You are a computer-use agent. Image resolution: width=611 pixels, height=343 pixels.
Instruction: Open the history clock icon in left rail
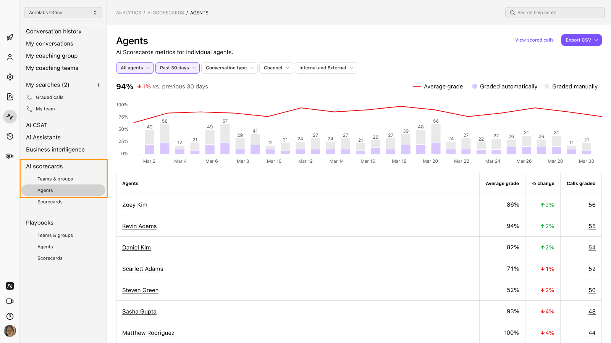tap(10, 136)
